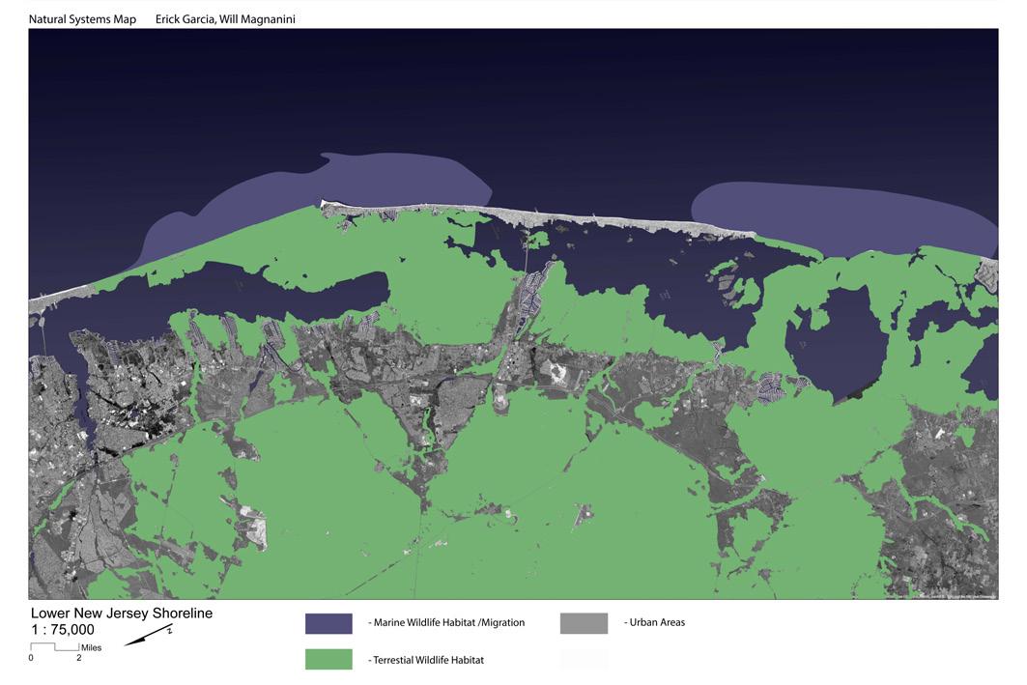This screenshot has height=685, width=1027.
Task: Click the north arrow icon
Action: click(x=148, y=635)
